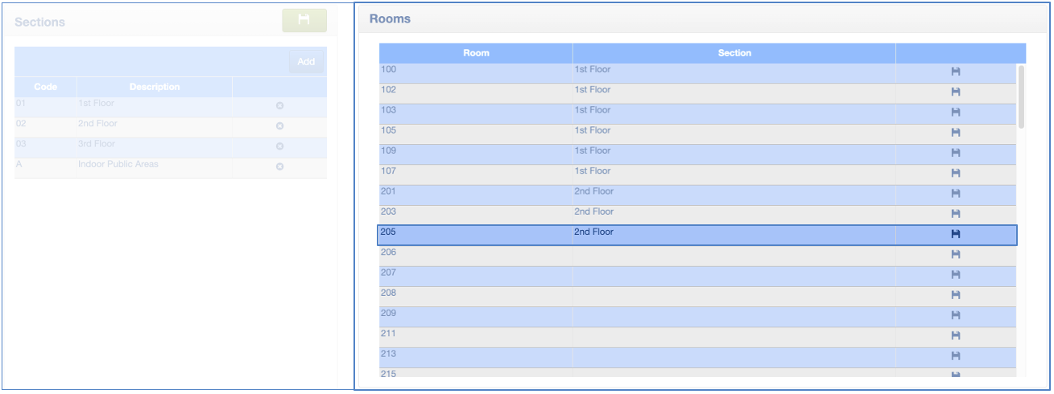This screenshot has width=1054, height=394.
Task: Save room 205 row
Action: [x=956, y=235]
